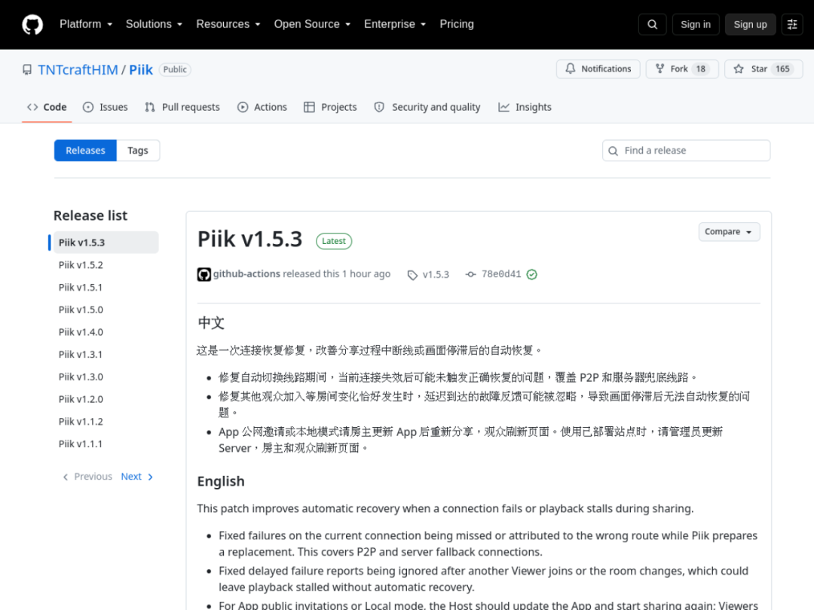Show the verified checkmark details for commit
814x610 pixels.
click(531, 274)
